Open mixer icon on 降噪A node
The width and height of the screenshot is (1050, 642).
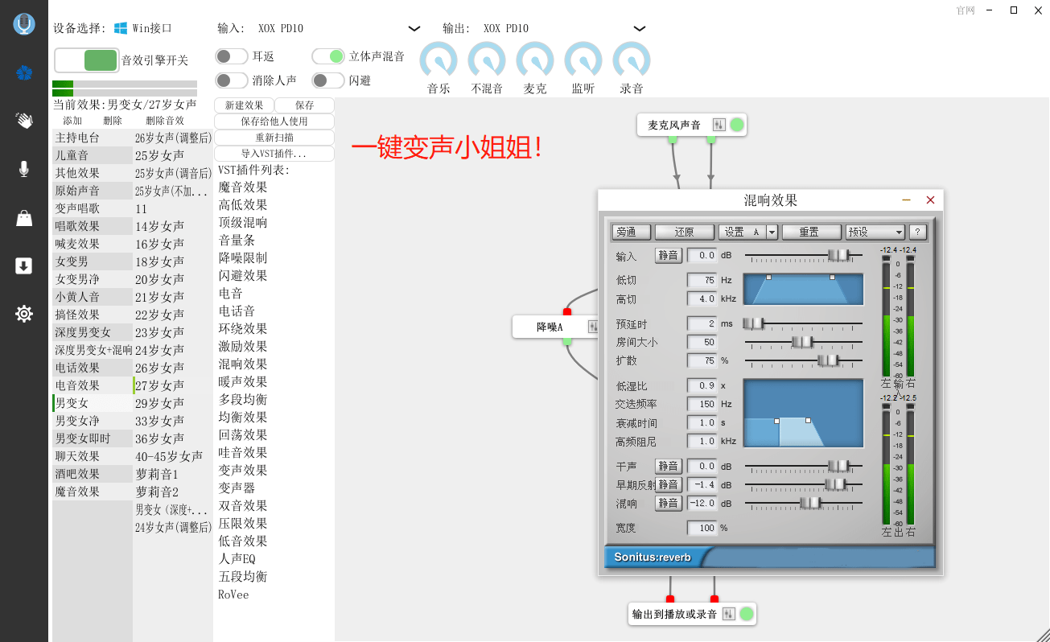click(594, 327)
